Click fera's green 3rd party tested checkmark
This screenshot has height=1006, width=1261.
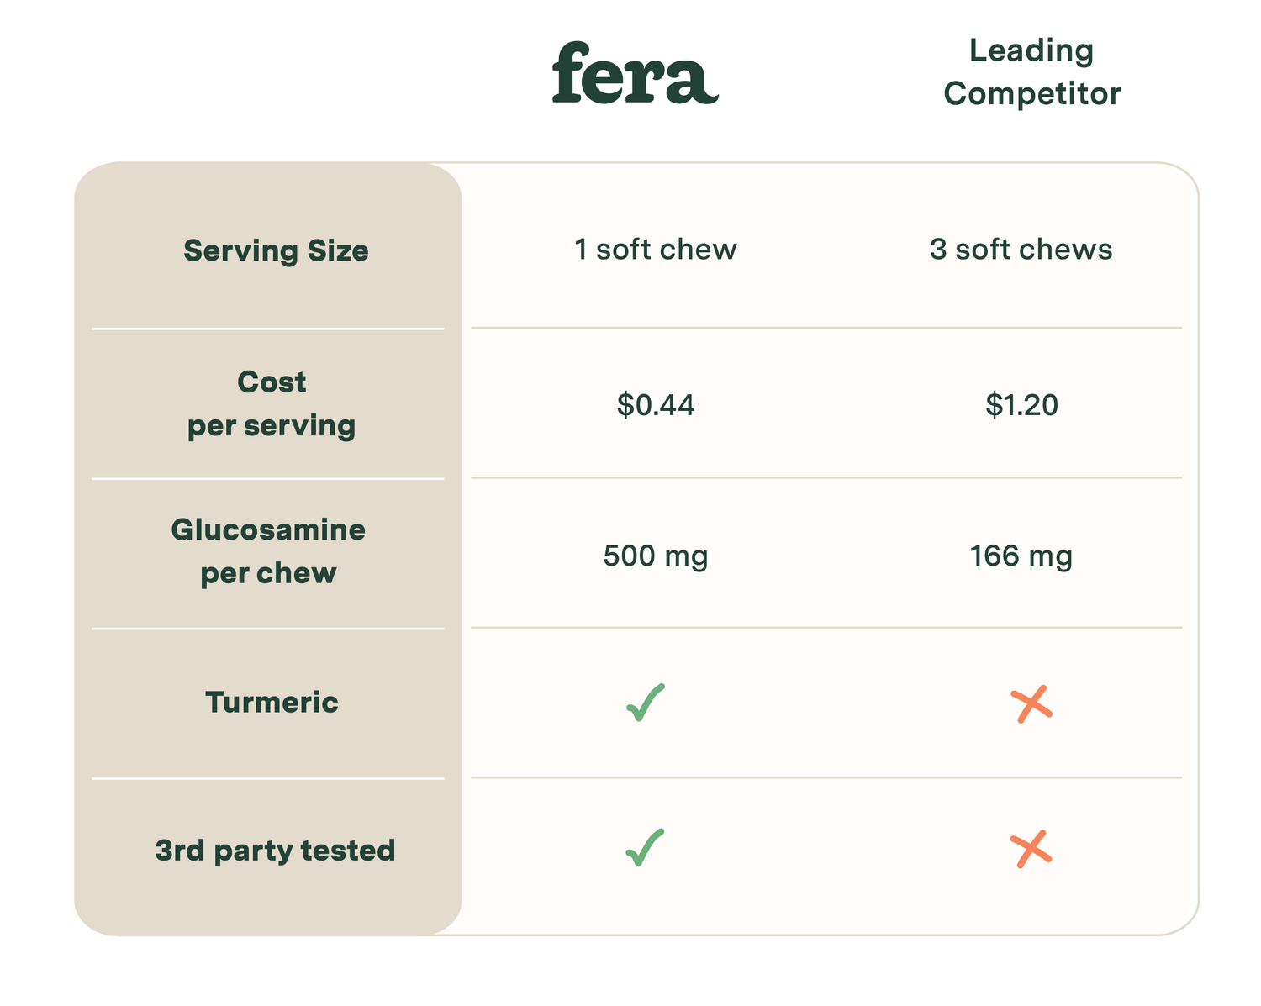click(x=645, y=848)
